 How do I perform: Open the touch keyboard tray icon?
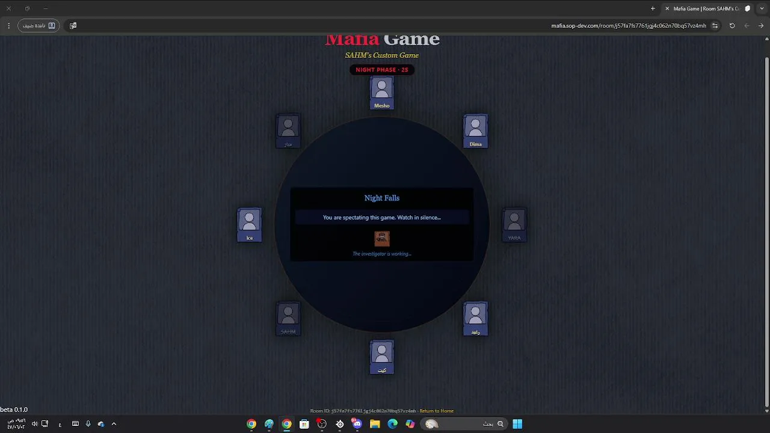point(75,424)
